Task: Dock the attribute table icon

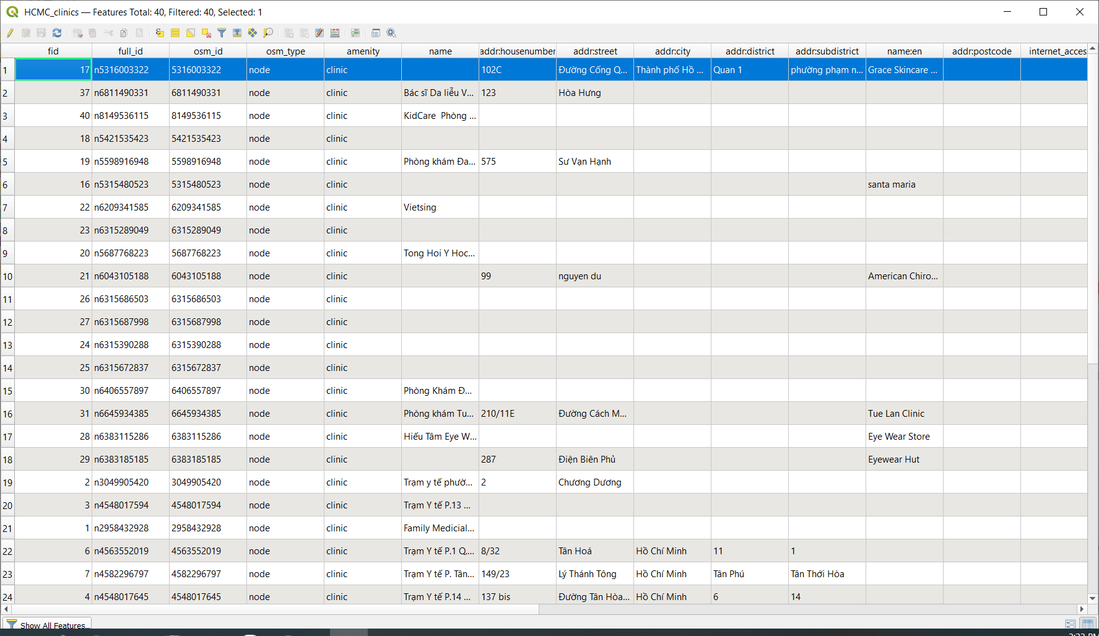Action: (x=376, y=33)
